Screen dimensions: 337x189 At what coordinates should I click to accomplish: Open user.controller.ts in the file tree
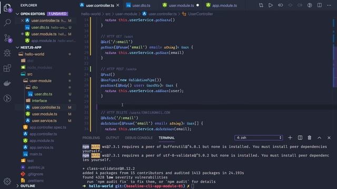click(46, 107)
